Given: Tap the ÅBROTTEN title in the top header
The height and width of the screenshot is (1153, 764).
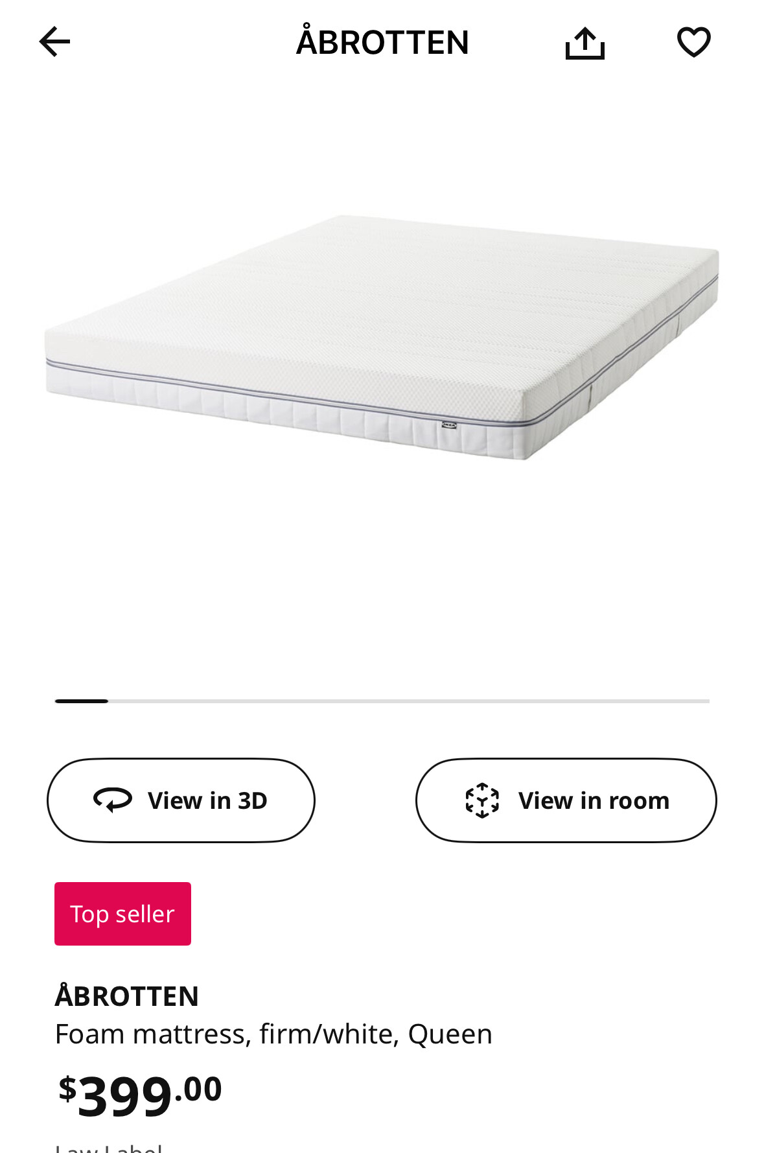Looking at the screenshot, I should coord(382,42).
